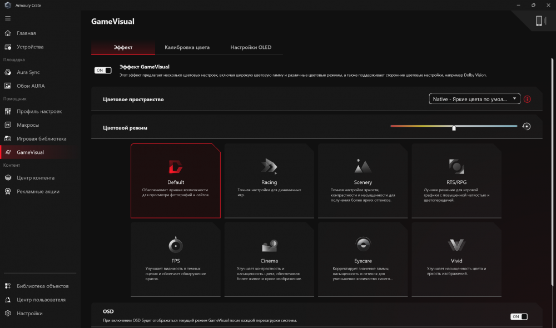Click the device icon at top right

click(x=540, y=21)
